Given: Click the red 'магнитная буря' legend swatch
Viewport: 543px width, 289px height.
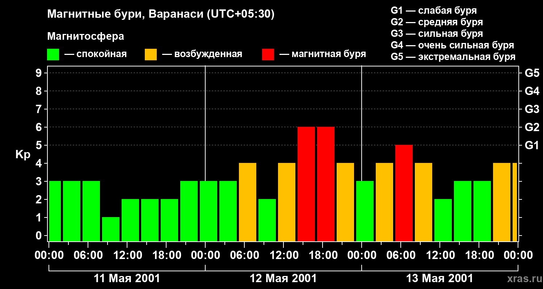Looking at the screenshot, I should [268, 55].
